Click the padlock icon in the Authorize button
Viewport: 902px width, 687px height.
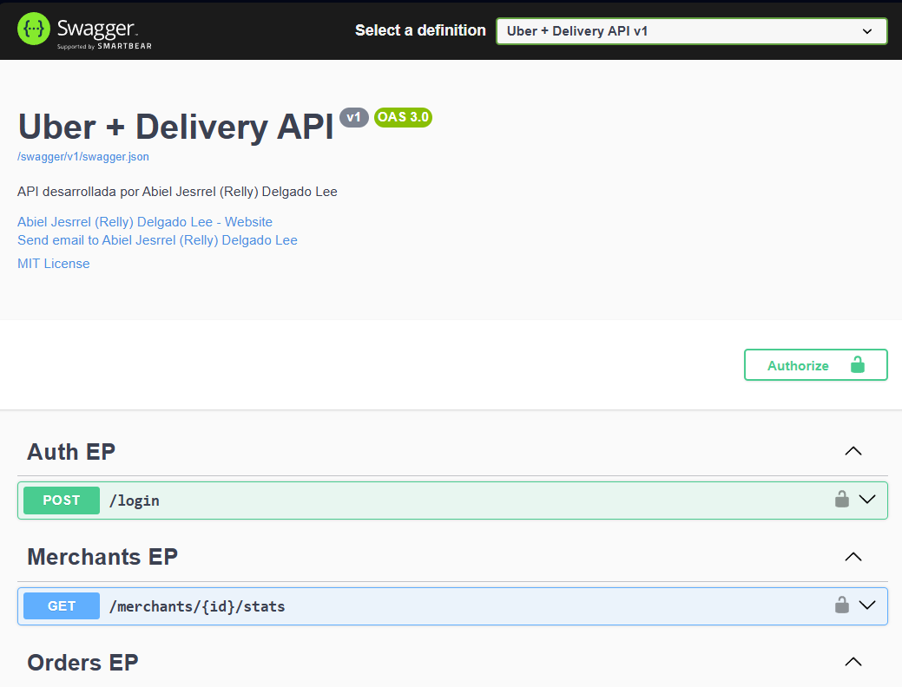857,364
